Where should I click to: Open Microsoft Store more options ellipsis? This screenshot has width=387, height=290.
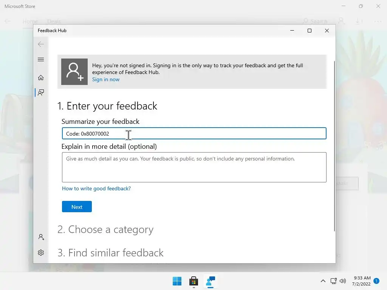[378, 22]
